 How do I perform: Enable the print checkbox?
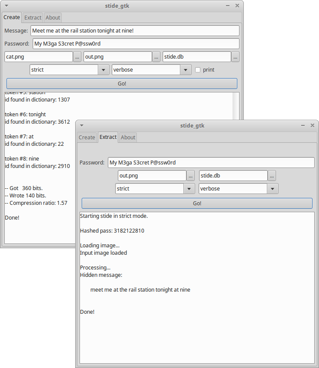(x=198, y=70)
